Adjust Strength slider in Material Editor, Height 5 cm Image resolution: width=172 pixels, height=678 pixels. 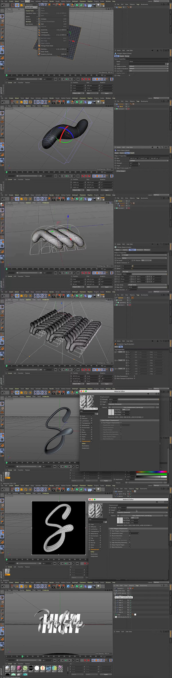click(139, 399)
